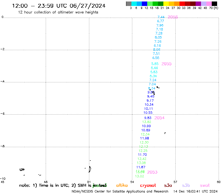
Task: Click the wave height value 10.11
Action: click(148, 109)
